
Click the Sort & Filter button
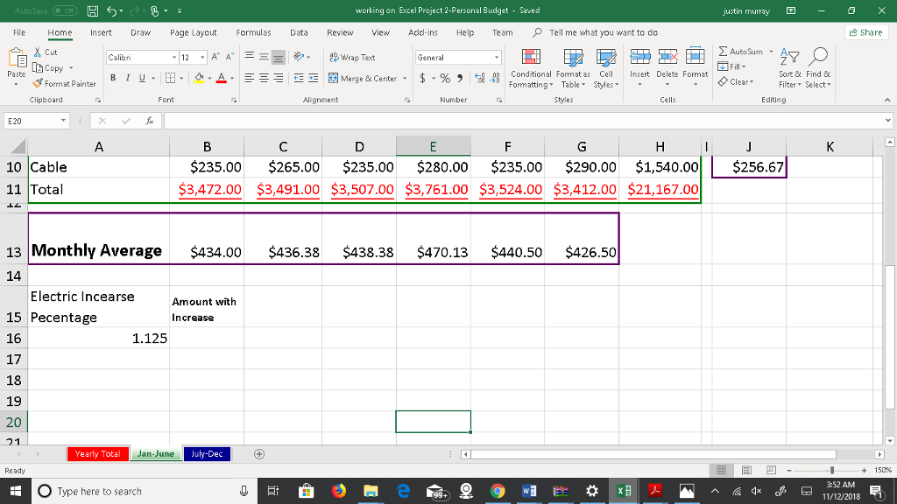coord(789,68)
